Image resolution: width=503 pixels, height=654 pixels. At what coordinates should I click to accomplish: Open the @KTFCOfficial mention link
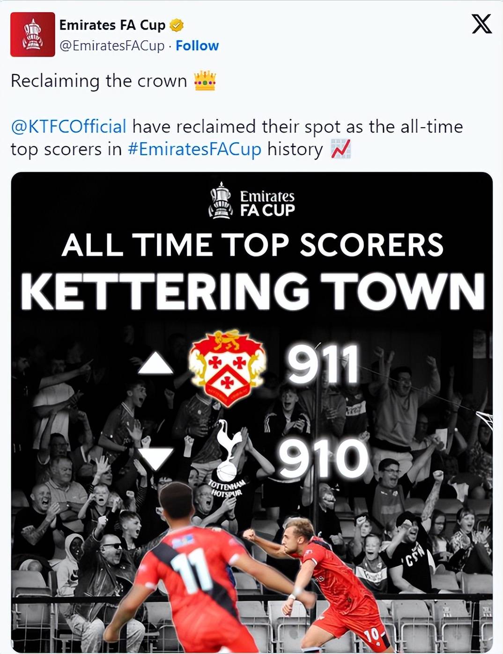click(69, 127)
